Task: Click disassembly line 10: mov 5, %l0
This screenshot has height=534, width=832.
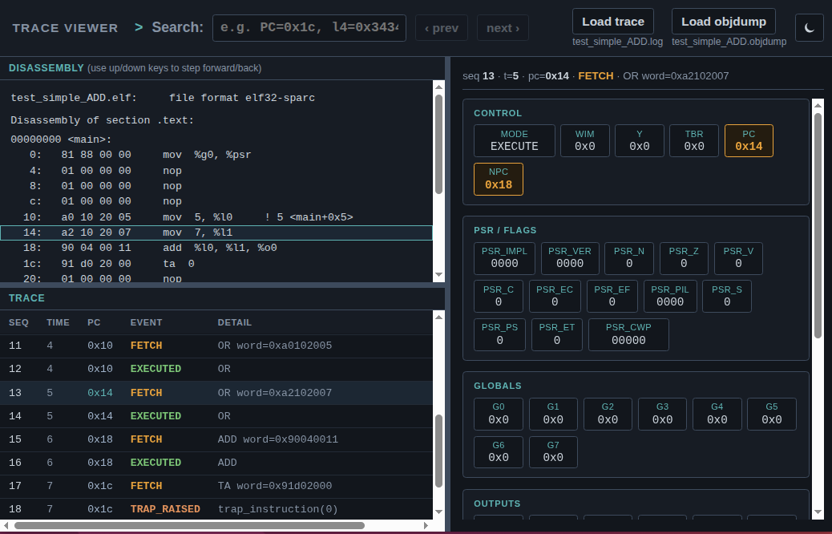Action: pyautogui.click(x=216, y=217)
